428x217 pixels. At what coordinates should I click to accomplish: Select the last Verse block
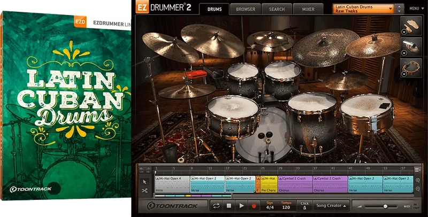(x=398, y=184)
